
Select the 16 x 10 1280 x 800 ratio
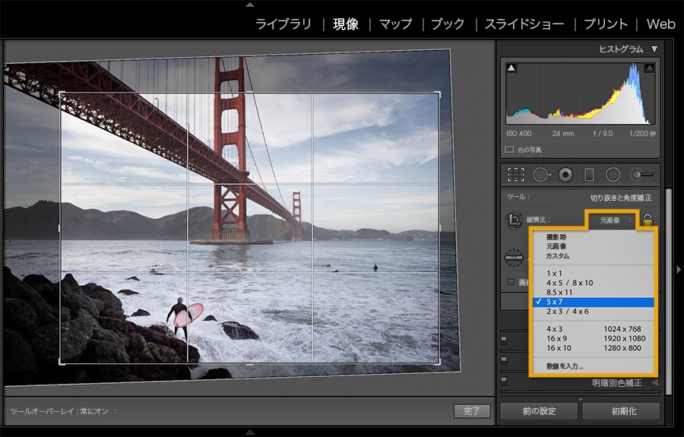point(594,349)
